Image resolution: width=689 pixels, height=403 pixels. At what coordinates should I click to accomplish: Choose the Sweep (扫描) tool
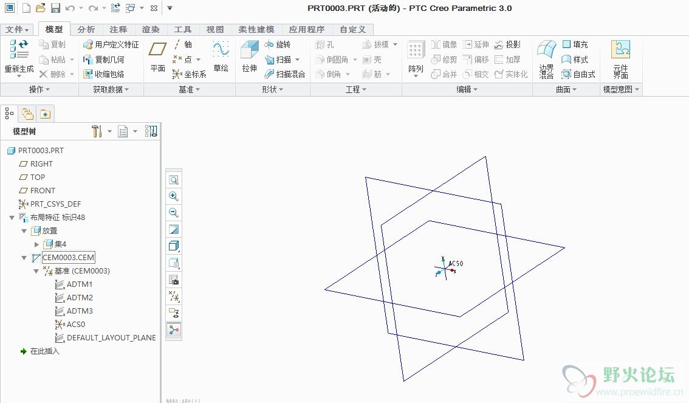[x=278, y=60]
